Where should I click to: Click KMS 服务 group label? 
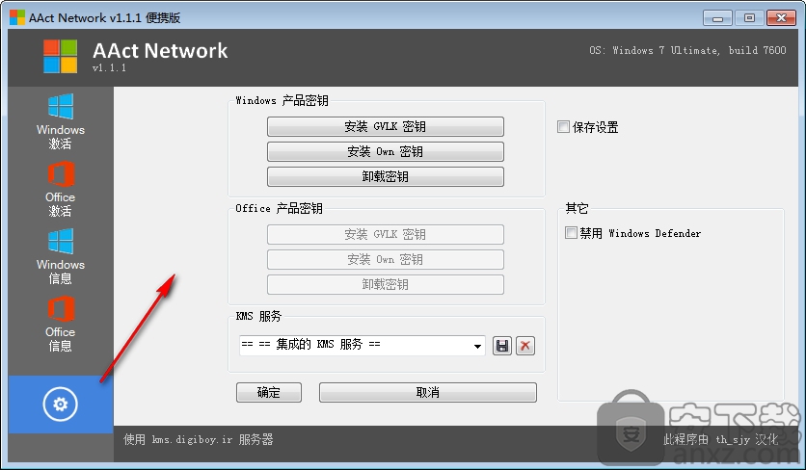258,316
